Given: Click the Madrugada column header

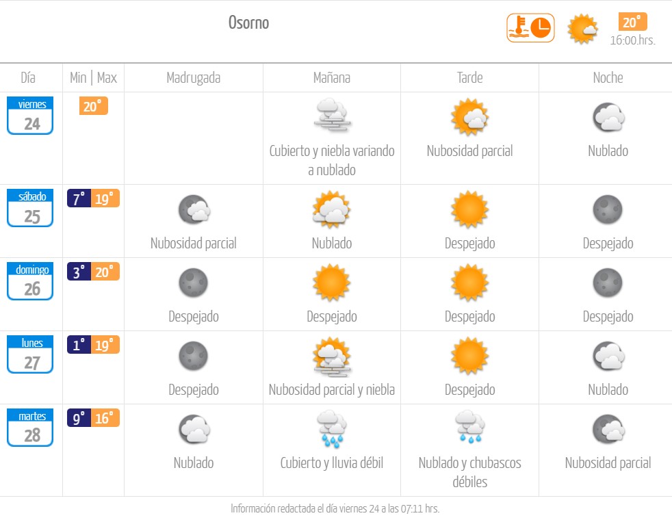Looking at the screenshot, I should [x=193, y=77].
